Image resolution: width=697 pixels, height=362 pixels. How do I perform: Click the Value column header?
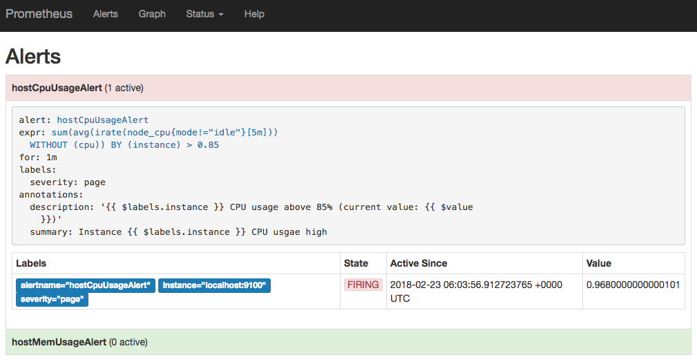pos(598,263)
